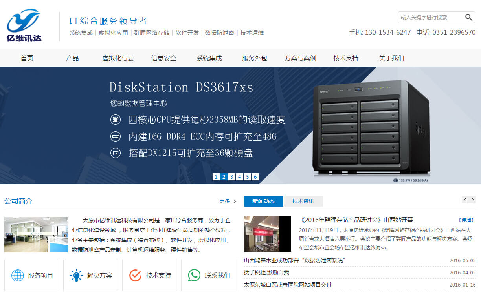Open the 技术支持 navigation menu item

click(x=346, y=58)
